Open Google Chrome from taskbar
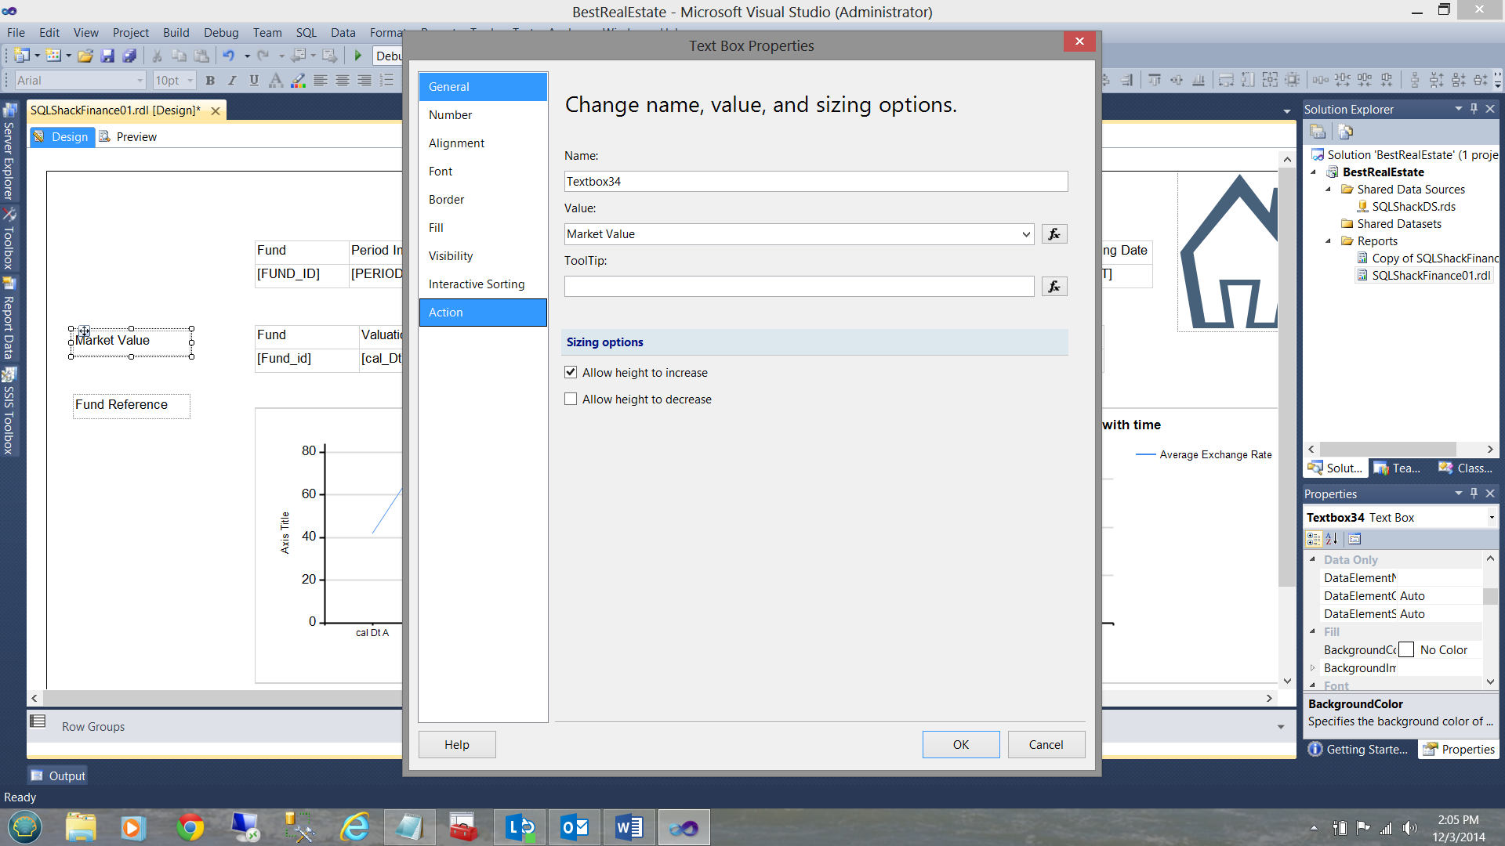This screenshot has height=846, width=1505. click(190, 827)
